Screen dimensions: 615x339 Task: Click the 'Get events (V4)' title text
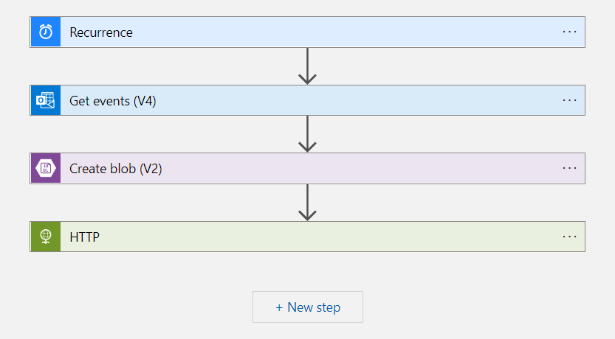click(x=113, y=101)
